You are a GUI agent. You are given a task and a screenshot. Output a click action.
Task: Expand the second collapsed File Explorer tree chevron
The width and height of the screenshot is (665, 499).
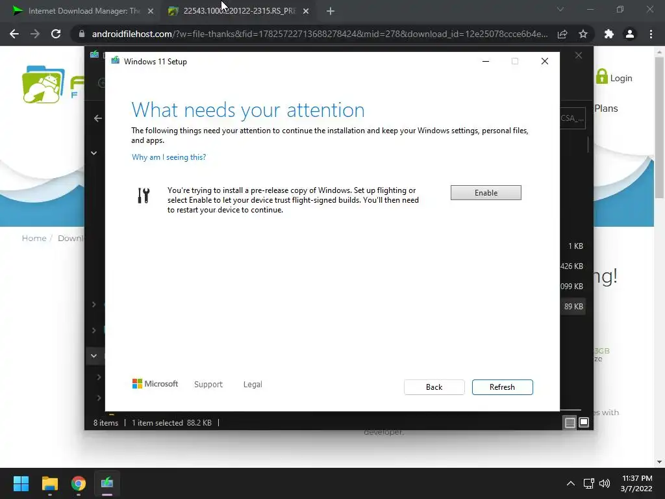94,330
